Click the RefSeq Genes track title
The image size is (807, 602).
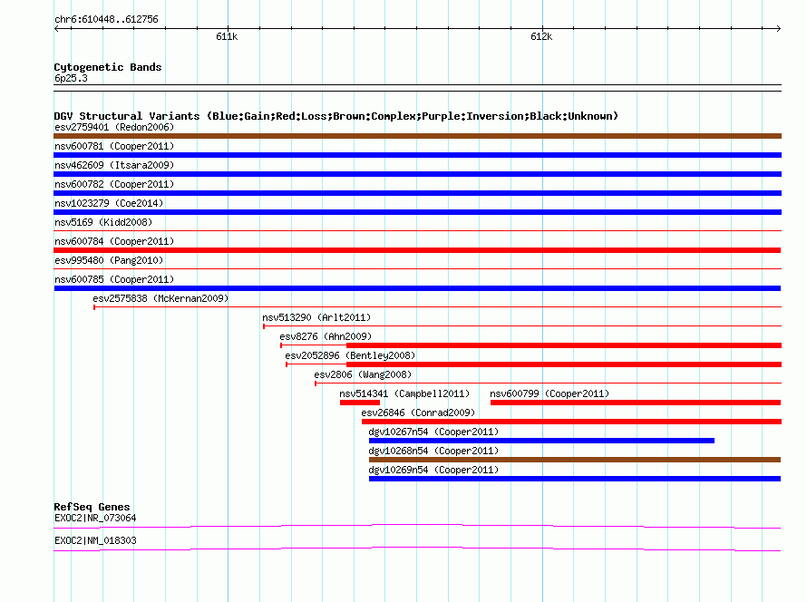92,507
